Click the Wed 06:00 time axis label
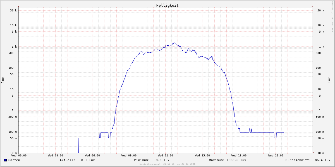The image size is (335, 167). 92,156
